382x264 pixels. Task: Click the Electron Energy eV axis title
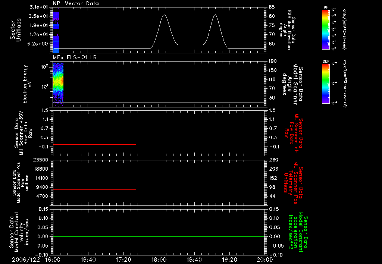point(27,84)
